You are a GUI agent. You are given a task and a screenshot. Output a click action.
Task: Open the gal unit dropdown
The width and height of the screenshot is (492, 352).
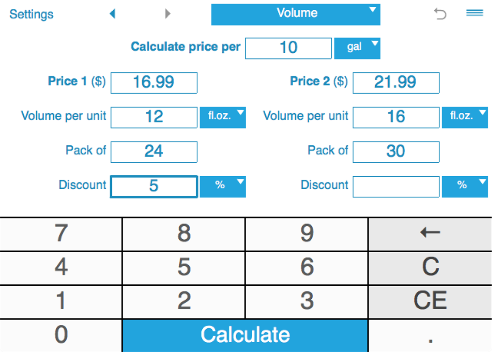tap(357, 47)
